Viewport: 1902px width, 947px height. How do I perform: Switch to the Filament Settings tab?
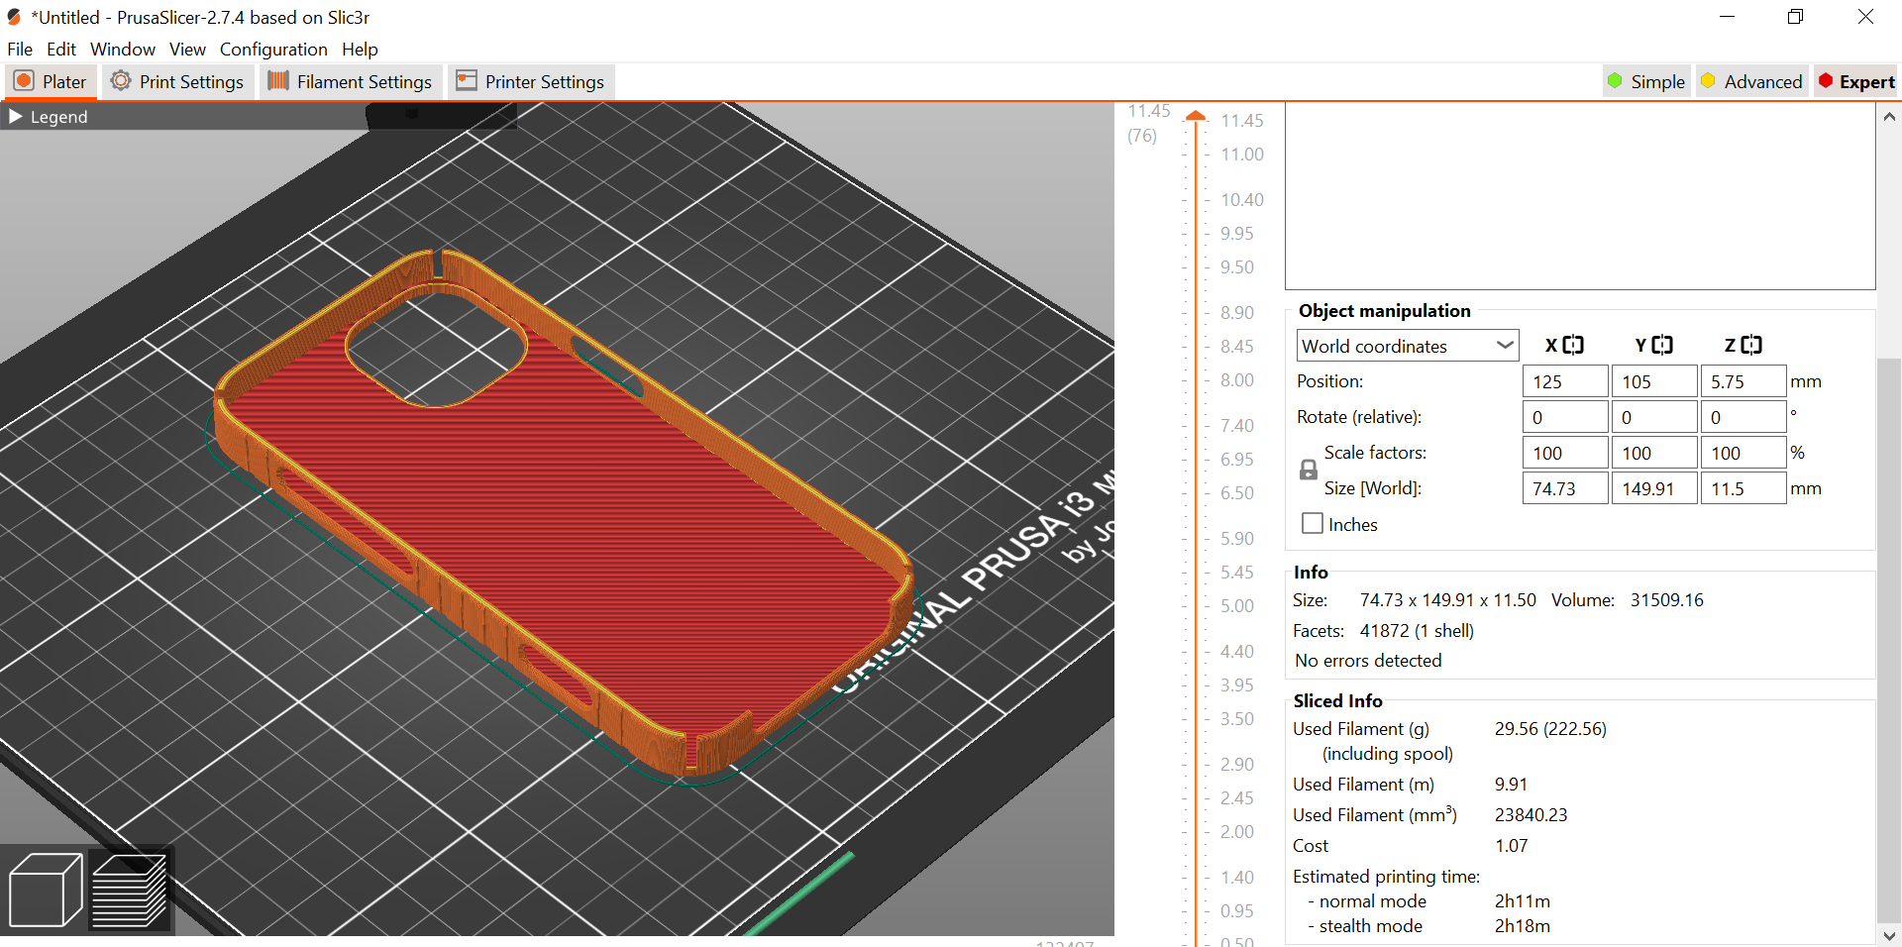point(351,81)
